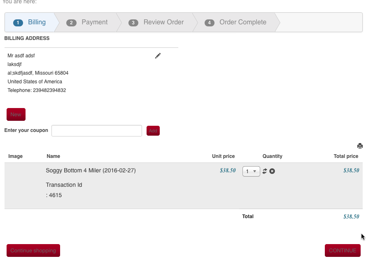Screen dimensions: 366x261
Task: Click the printer icon above the cart table
Action: (360, 146)
